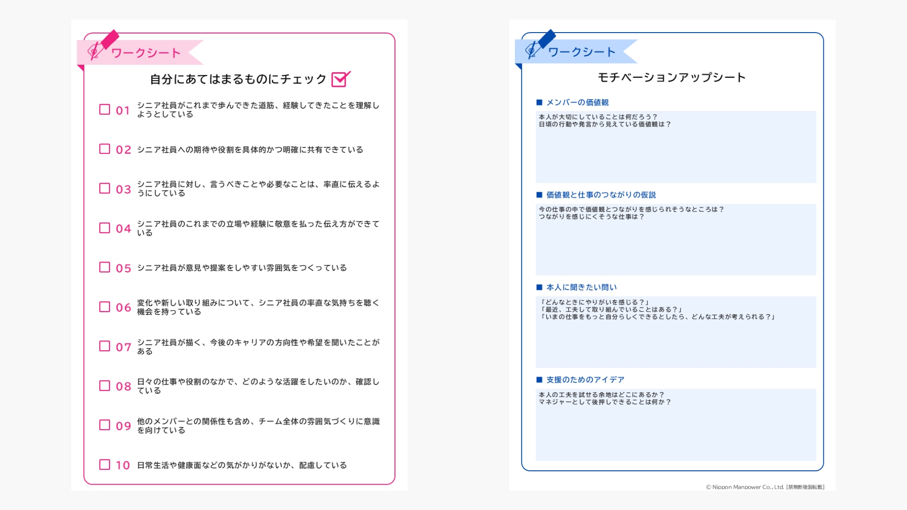
Task: Tick checkbox next to item 05
Action: (104, 267)
